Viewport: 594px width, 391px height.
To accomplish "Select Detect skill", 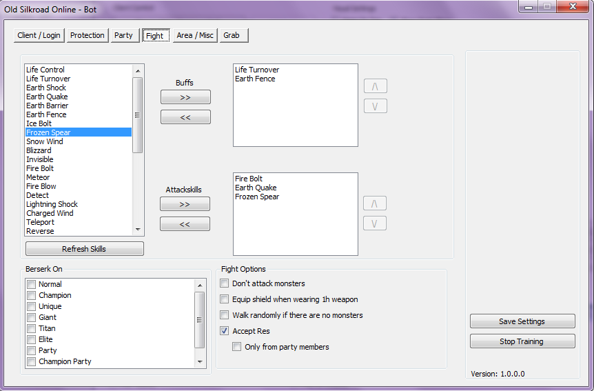I will tap(79, 195).
